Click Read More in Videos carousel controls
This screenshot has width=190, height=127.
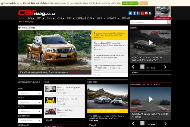click(x=151, y=68)
